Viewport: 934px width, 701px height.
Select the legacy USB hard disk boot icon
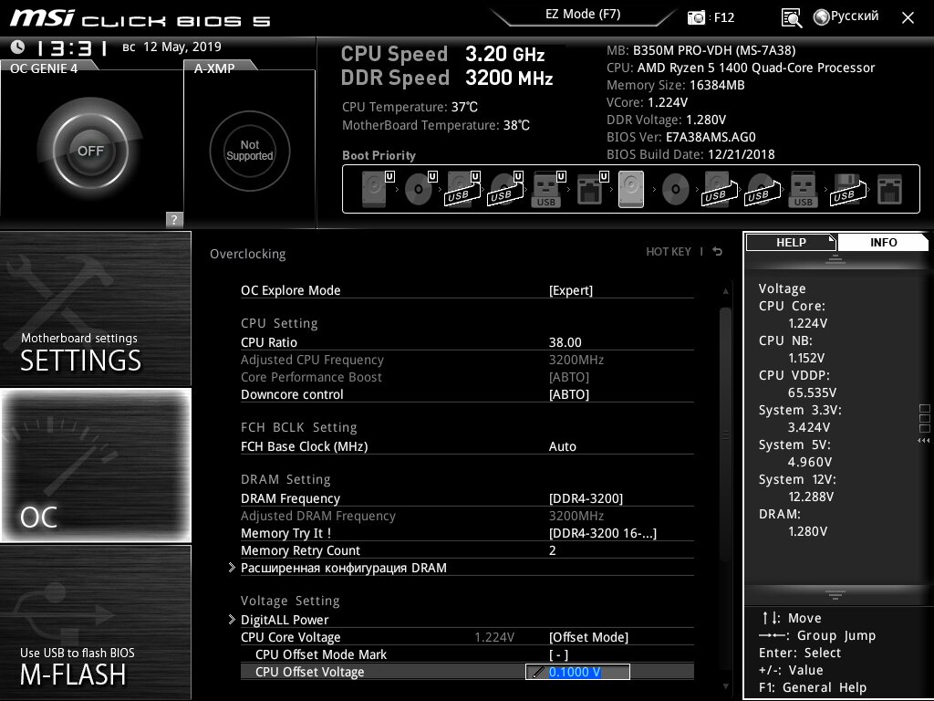point(720,189)
